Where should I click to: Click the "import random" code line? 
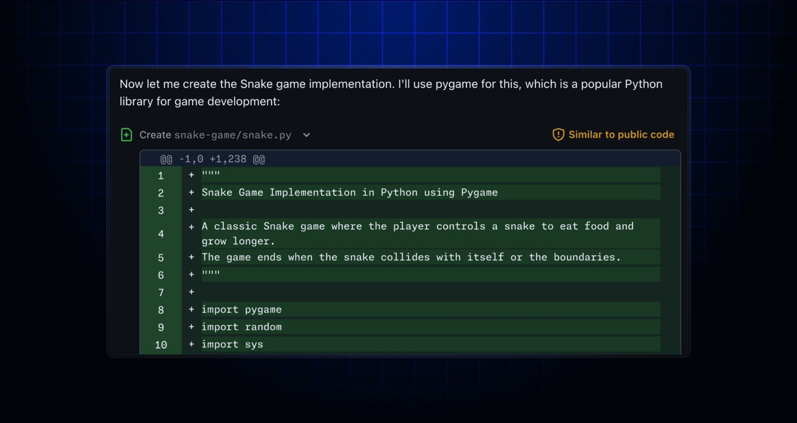(x=241, y=327)
